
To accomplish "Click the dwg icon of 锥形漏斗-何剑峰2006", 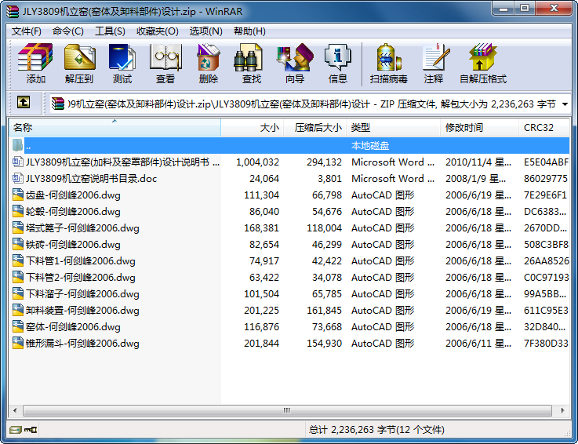I will [18, 343].
